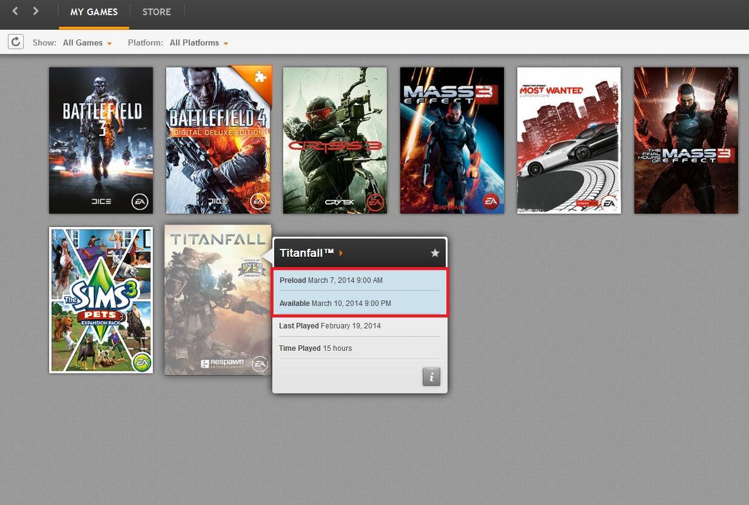This screenshot has width=749, height=505.
Task: Click the Titanfall title link in popup
Action: click(x=307, y=253)
